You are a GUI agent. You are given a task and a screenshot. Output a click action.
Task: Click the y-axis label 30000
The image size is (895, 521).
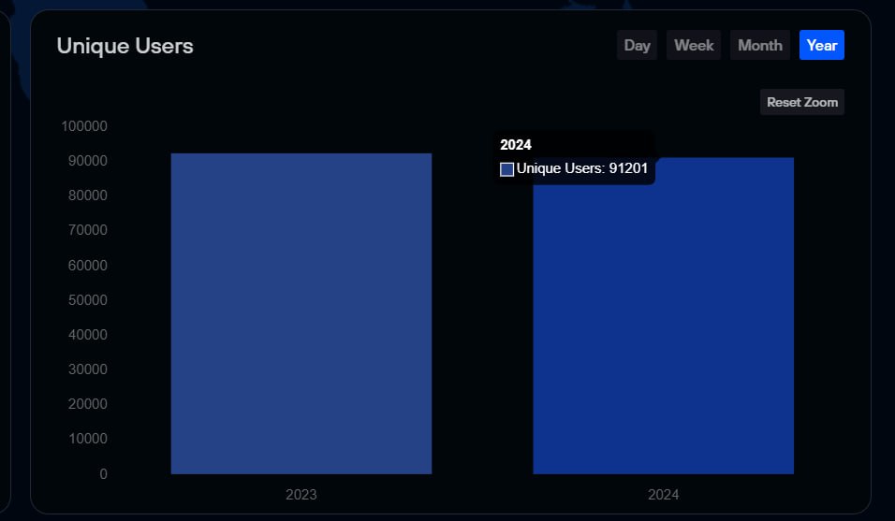coord(87,369)
